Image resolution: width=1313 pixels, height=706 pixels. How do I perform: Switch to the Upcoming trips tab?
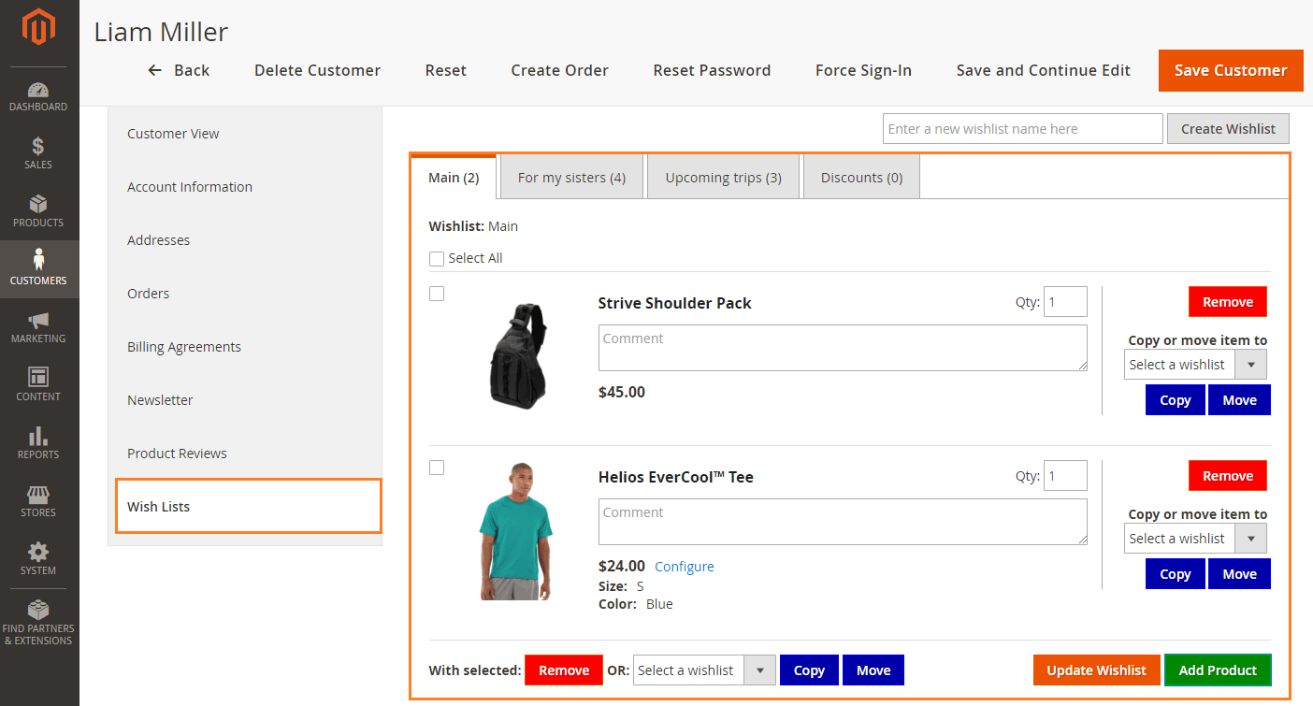pyautogui.click(x=723, y=178)
